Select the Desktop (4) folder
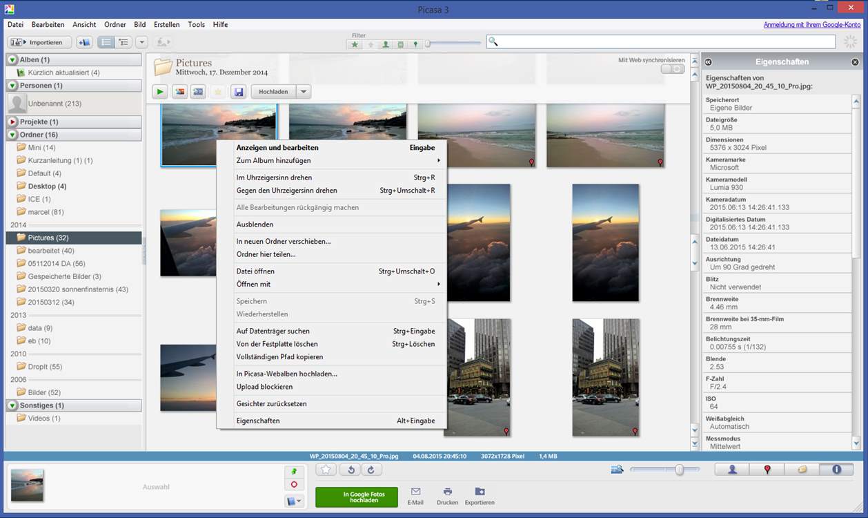This screenshot has height=518, width=868. (x=47, y=186)
